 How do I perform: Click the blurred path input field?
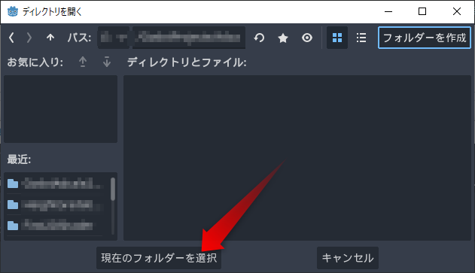(x=189, y=38)
